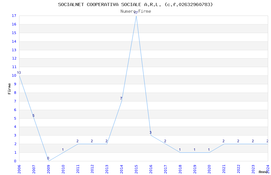
Task: Click the Firme y-axis label
Action: 9,89
